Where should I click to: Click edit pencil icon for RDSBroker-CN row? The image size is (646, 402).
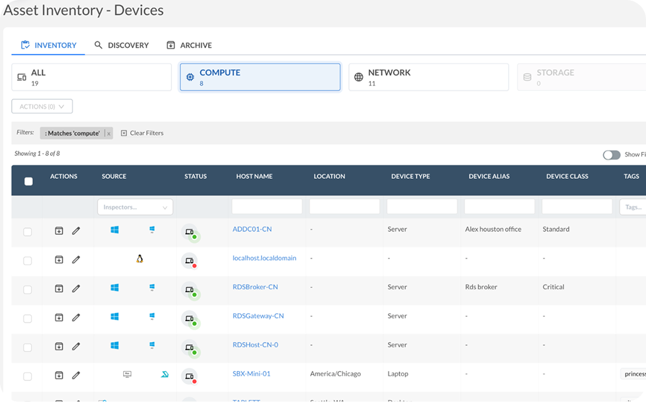[76, 289]
